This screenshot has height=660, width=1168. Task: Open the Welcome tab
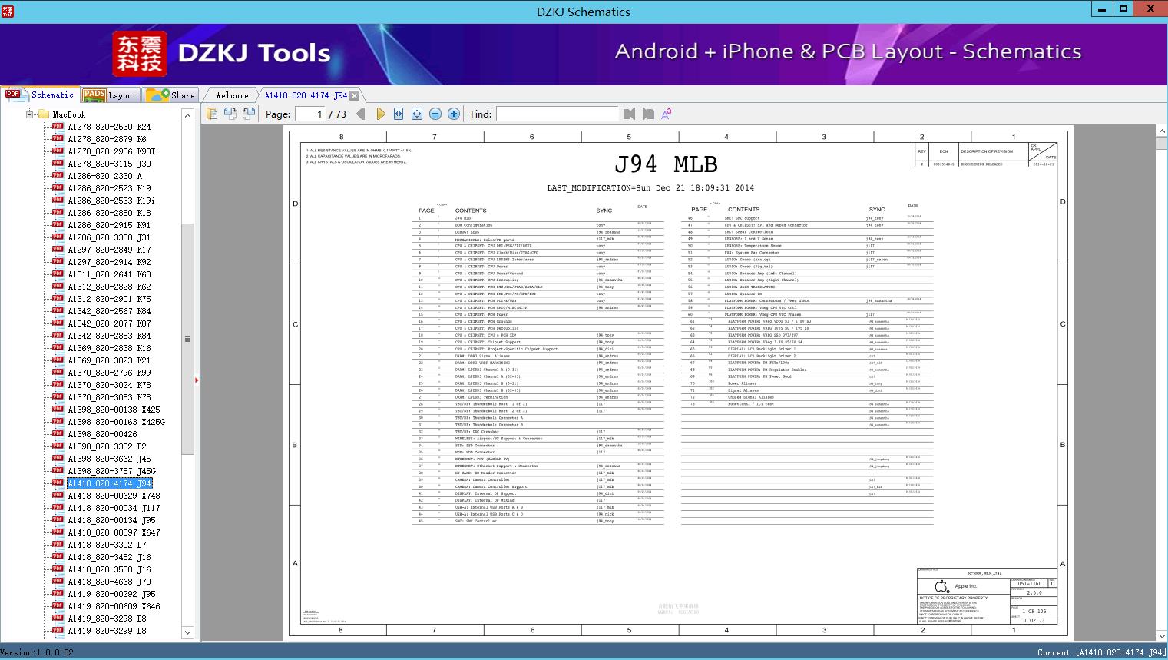point(232,95)
